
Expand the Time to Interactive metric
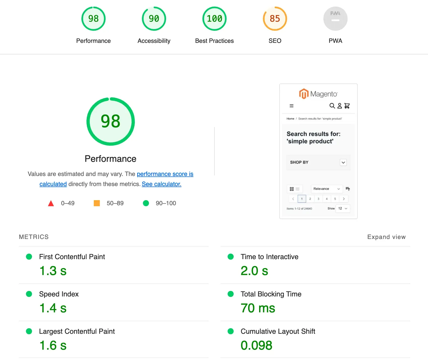pyautogui.click(x=269, y=257)
